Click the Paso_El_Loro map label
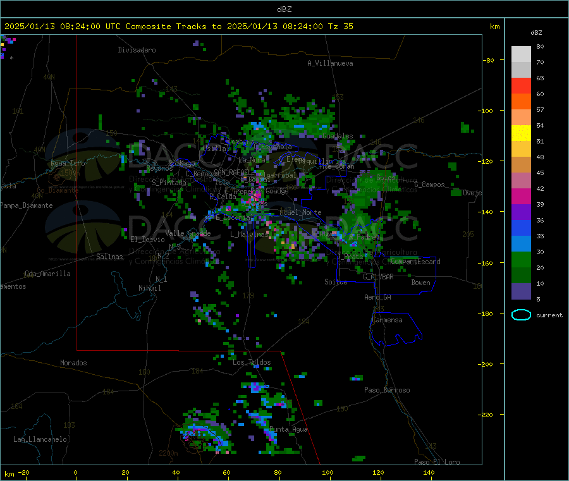The height and width of the screenshot is (481, 569). (437, 462)
